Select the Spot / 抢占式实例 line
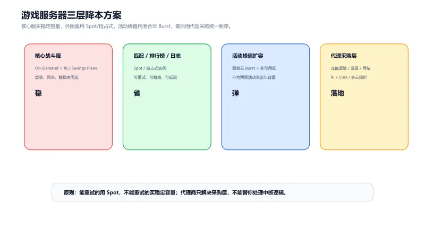This screenshot has width=425, height=230. [150, 68]
